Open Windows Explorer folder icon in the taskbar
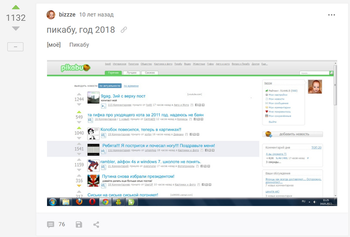The width and height of the screenshot is (350, 237). [x=66, y=202]
